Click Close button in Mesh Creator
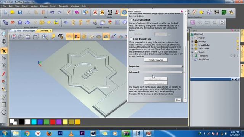 178,100
